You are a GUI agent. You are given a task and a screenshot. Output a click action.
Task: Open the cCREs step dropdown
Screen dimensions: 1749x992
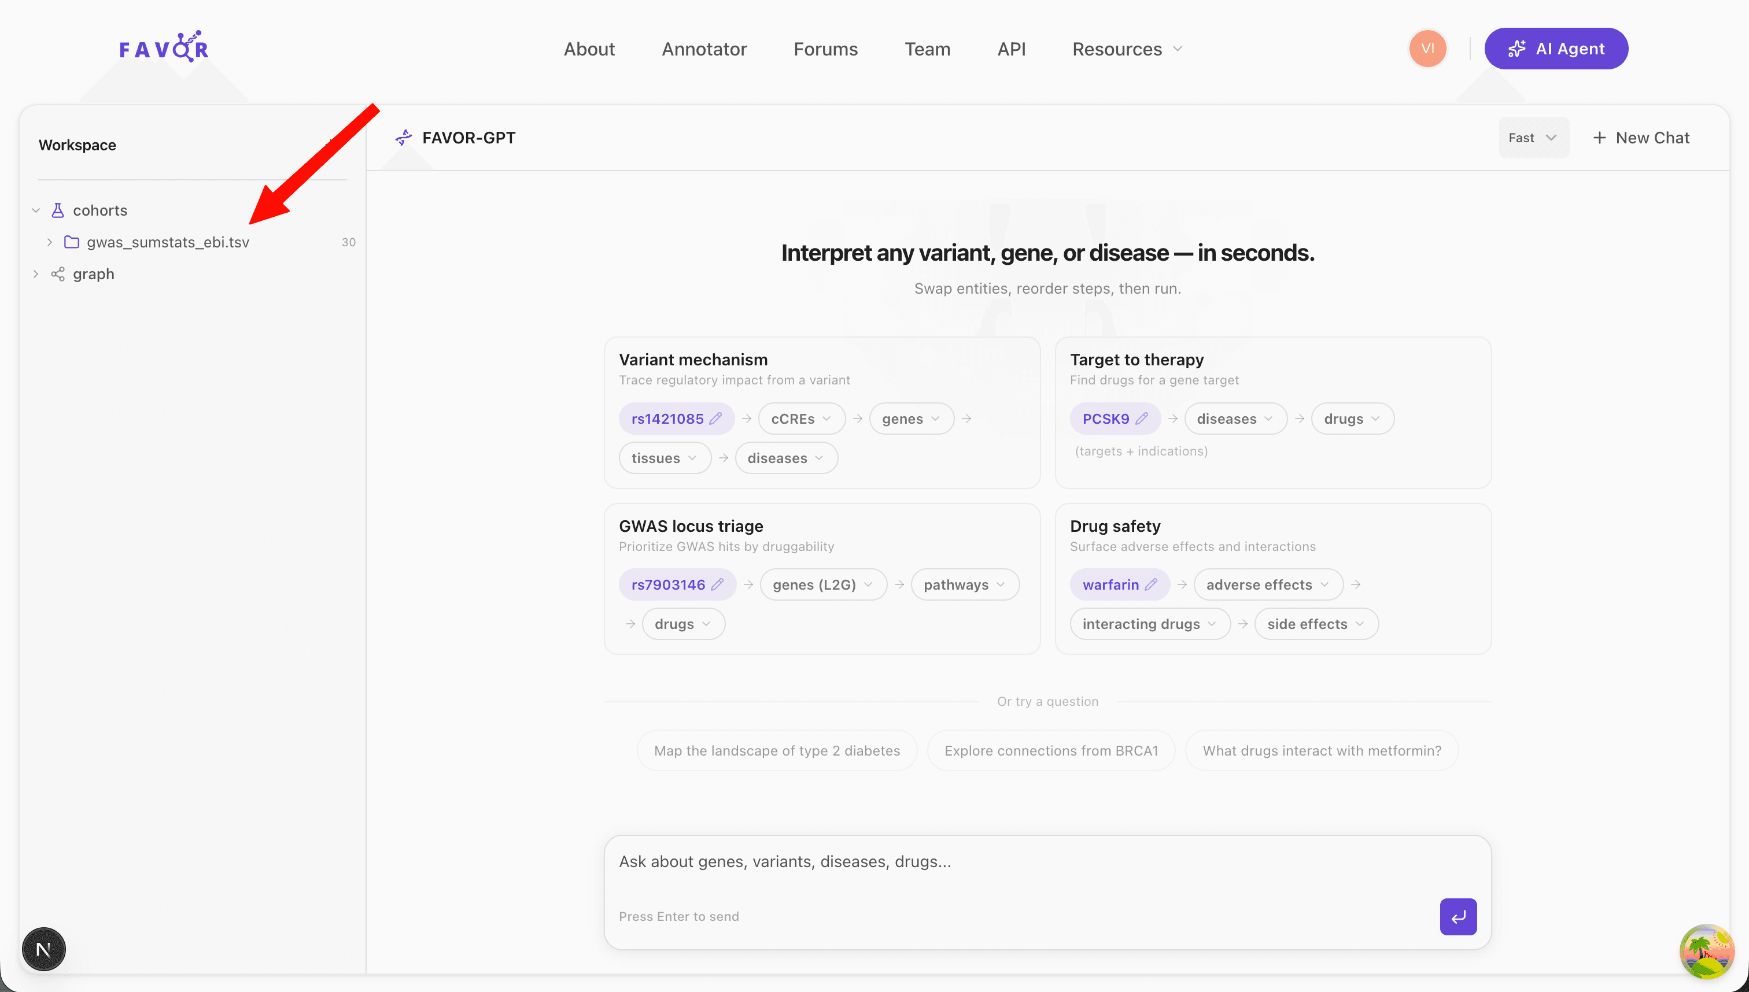(x=801, y=419)
